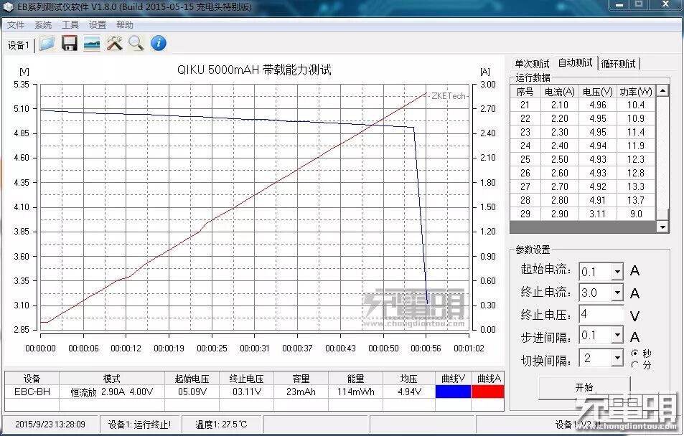The width and height of the screenshot is (684, 436).
Task: Click the 序号 column header
Action: point(525,92)
